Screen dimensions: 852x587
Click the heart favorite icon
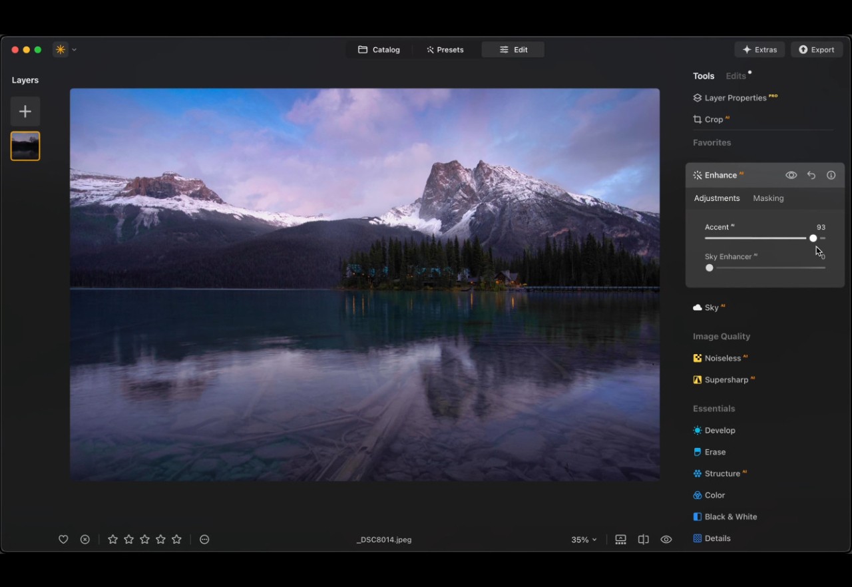[63, 540]
